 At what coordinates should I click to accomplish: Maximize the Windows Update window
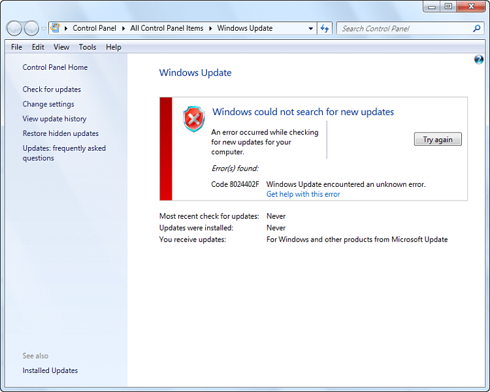pos(448,7)
